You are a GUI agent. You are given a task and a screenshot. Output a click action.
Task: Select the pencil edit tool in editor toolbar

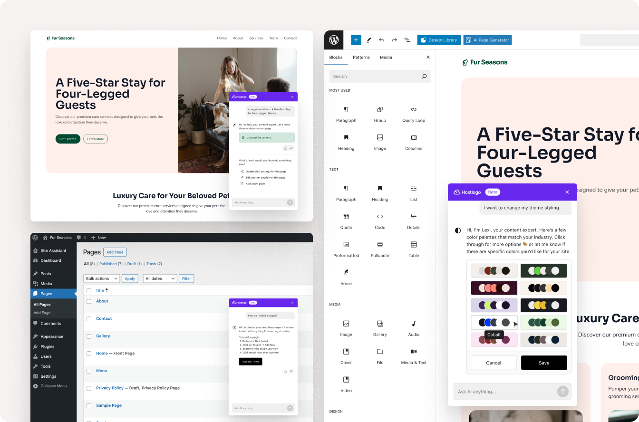coord(369,40)
